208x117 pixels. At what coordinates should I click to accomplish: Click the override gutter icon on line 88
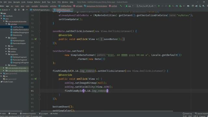[35, 79]
